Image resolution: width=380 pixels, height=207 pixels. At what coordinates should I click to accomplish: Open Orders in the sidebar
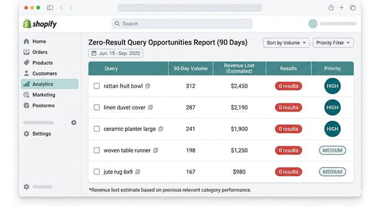(x=50, y=52)
